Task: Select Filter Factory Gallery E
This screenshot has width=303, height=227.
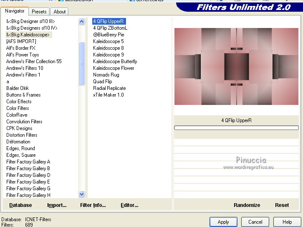Action: (x=28, y=182)
